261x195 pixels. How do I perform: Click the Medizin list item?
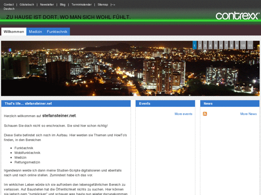click(x=20, y=157)
